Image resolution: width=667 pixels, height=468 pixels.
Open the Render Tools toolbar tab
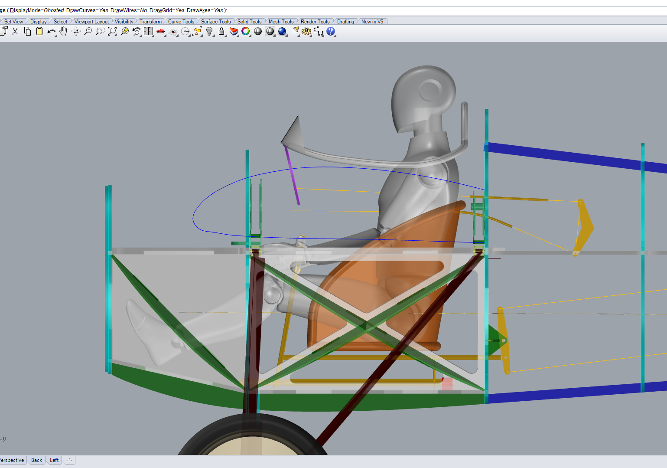coord(315,22)
